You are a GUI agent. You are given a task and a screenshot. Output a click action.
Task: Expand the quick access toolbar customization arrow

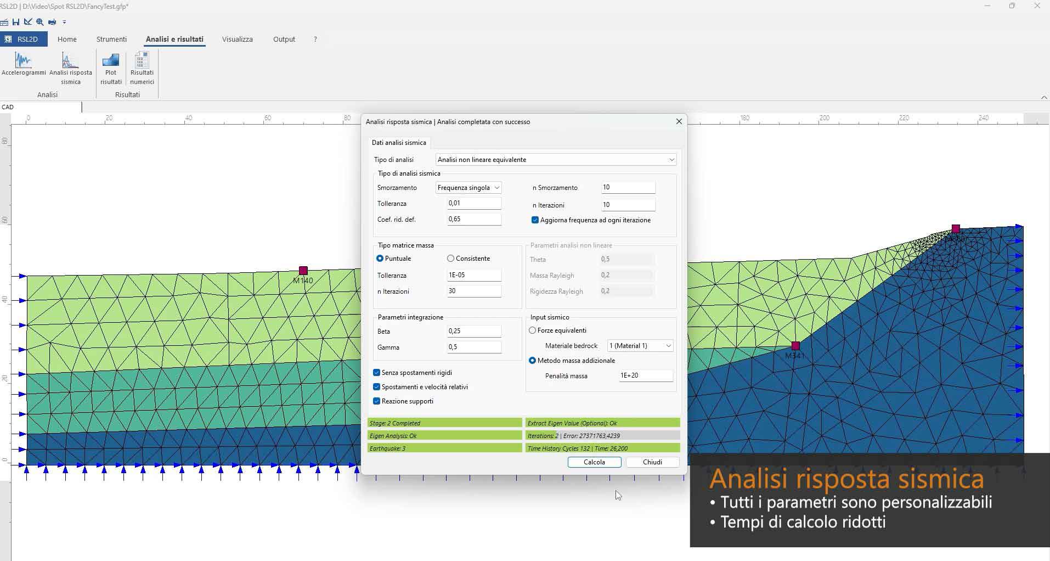tap(65, 22)
